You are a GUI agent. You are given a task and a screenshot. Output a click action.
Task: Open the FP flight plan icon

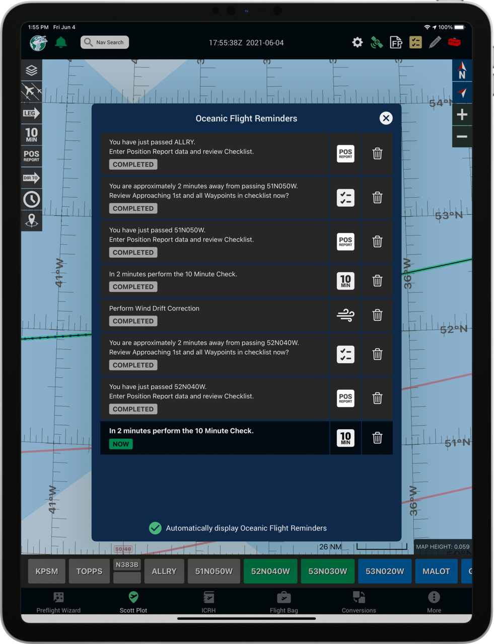point(396,42)
